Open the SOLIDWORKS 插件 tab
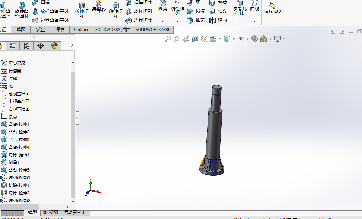The height and width of the screenshot is (219, 362). [x=113, y=29]
